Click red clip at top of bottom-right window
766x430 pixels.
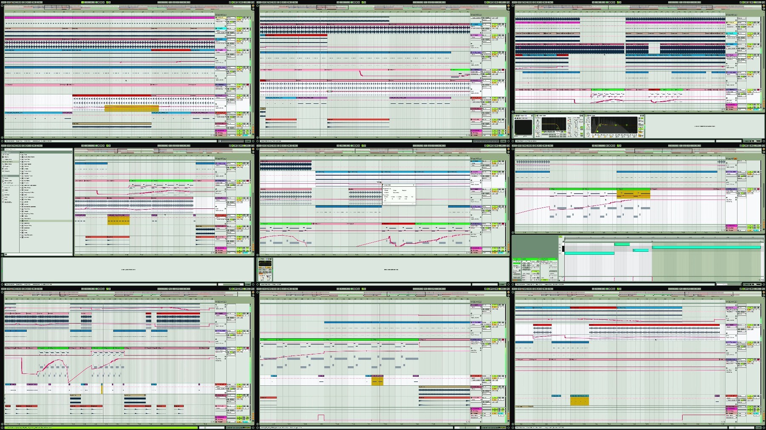pos(593,307)
